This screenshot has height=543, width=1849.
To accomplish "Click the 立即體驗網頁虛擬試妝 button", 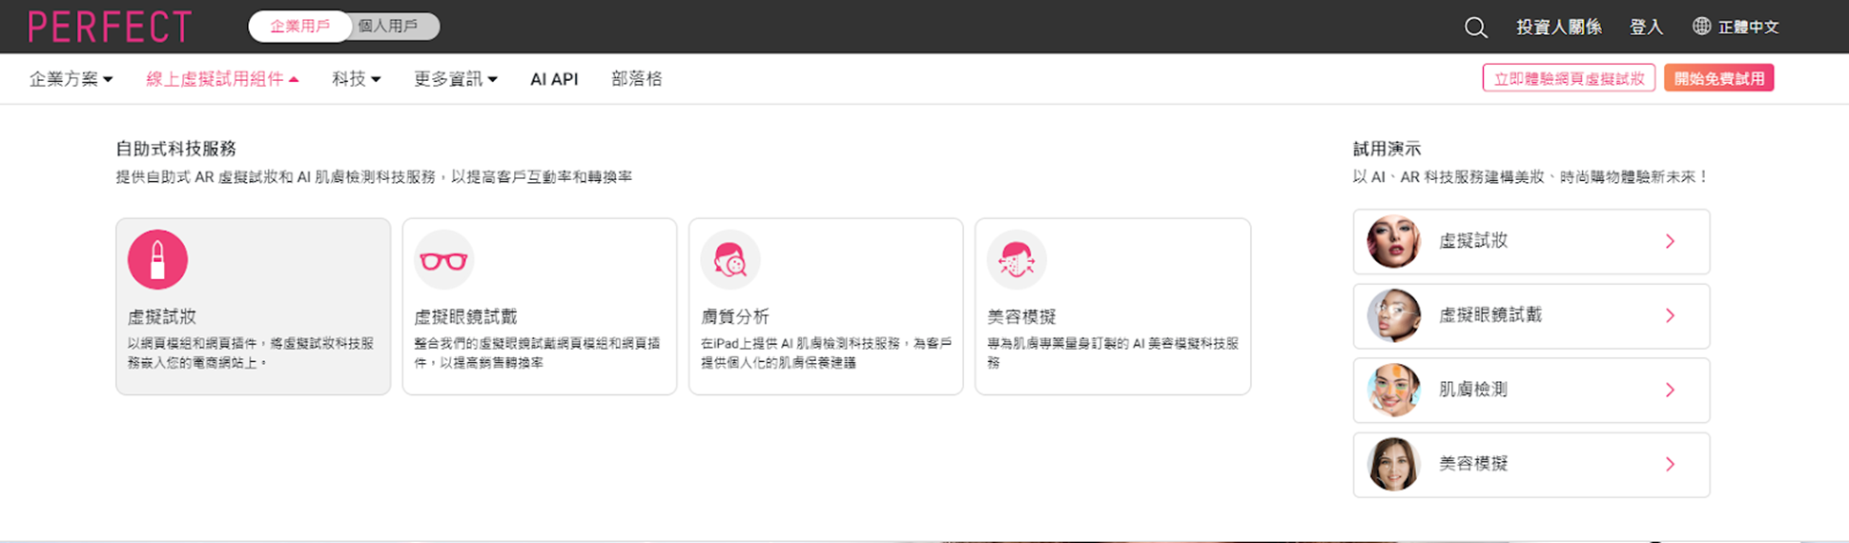I will [1569, 78].
